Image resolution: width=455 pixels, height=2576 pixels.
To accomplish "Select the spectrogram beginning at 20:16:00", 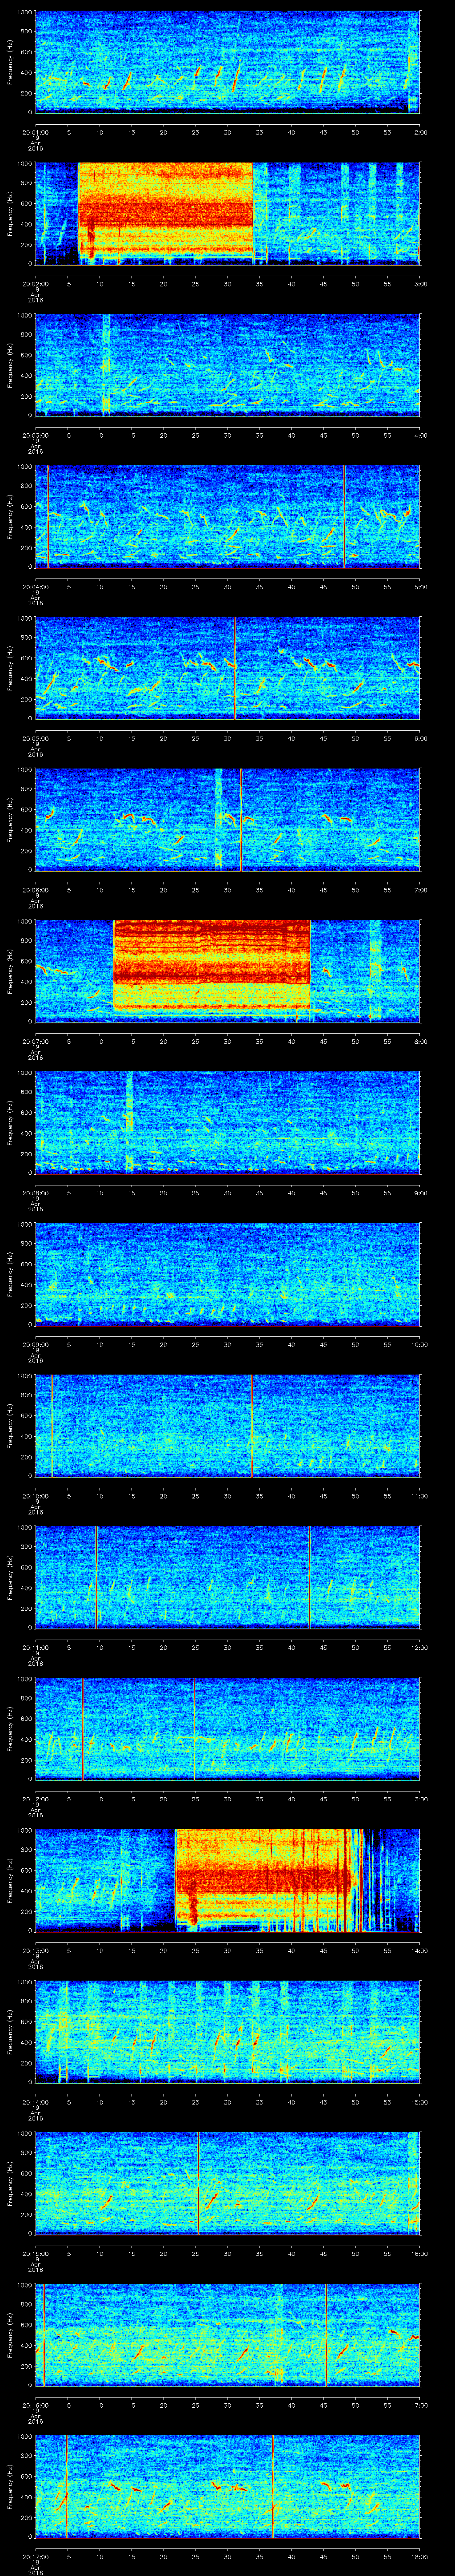I will pyautogui.click(x=227, y=2334).
